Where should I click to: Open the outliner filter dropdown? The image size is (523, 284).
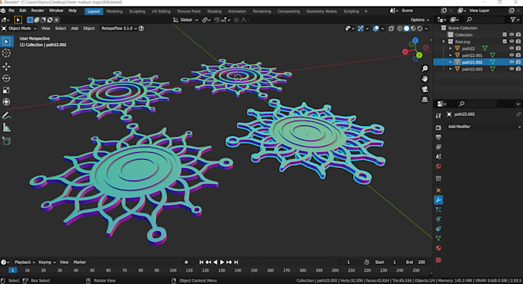515,20
